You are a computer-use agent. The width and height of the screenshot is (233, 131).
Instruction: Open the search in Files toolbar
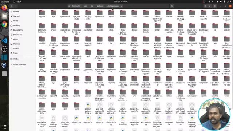(x=172, y=6)
